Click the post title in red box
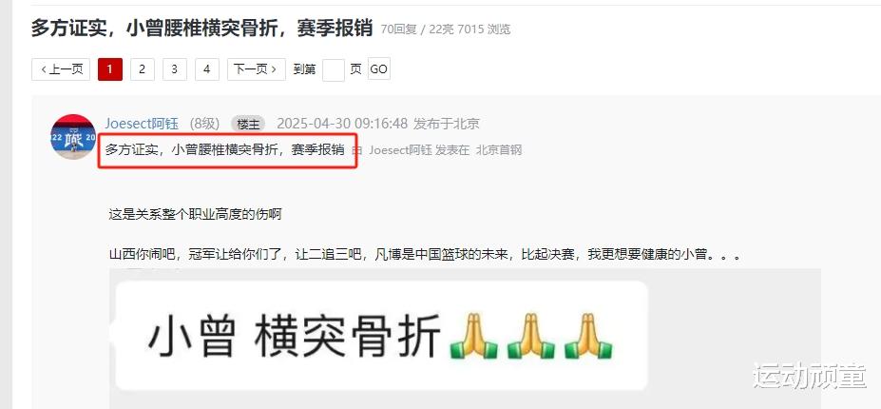Viewport: 881px width, 409px height. coord(224,150)
